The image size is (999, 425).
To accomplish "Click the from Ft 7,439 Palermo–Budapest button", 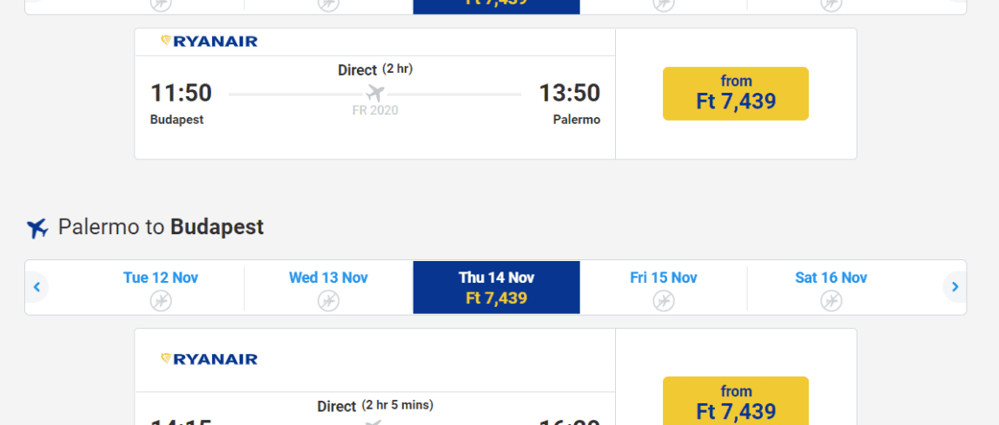I will coord(735,401).
